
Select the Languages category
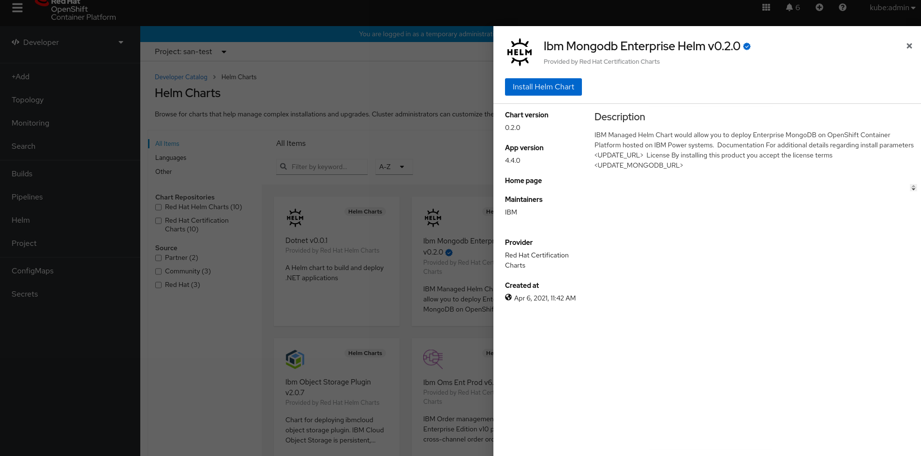click(x=171, y=158)
